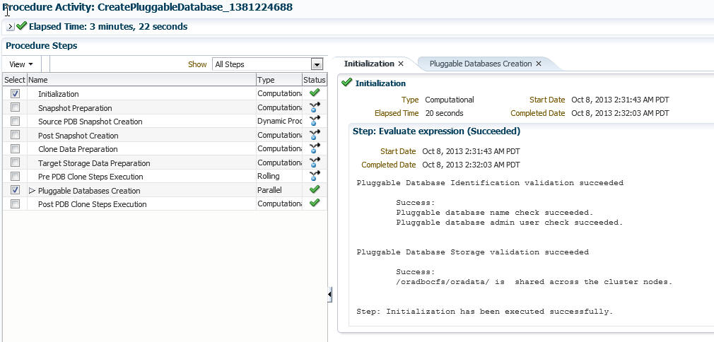Click Post Snapshot Creation status icon
Screen dimensions: 714x342
(x=314, y=135)
